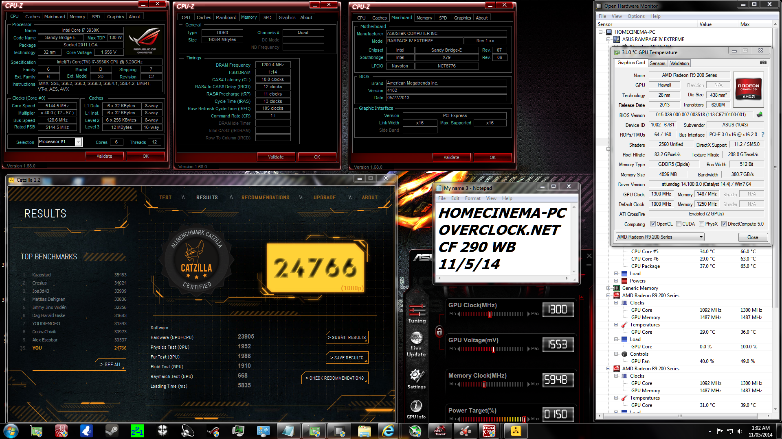Click CHECK RECOMMENDATIONS in Catzilla

(335, 378)
